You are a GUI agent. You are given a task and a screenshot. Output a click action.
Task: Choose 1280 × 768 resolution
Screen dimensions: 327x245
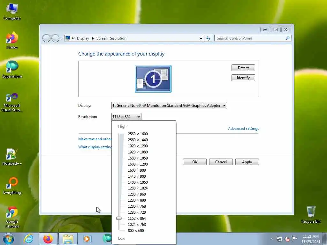137,206
